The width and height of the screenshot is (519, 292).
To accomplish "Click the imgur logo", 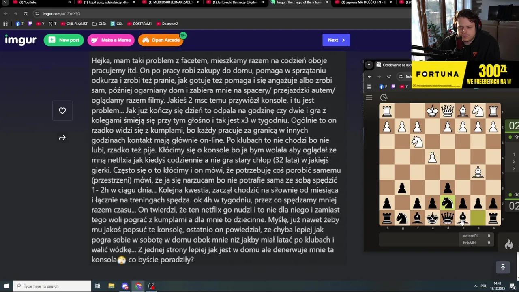I will tap(21, 40).
